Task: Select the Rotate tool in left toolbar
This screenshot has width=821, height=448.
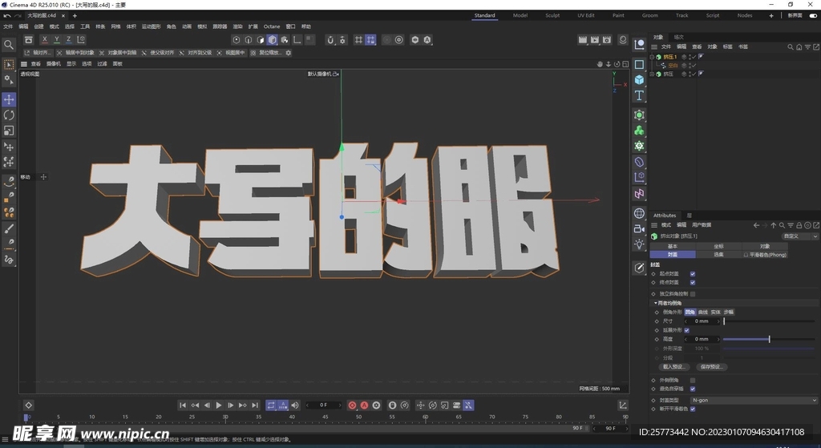Action: (x=9, y=115)
